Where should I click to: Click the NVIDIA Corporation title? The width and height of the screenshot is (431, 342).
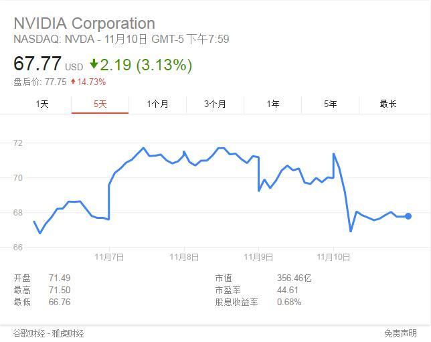click(84, 23)
